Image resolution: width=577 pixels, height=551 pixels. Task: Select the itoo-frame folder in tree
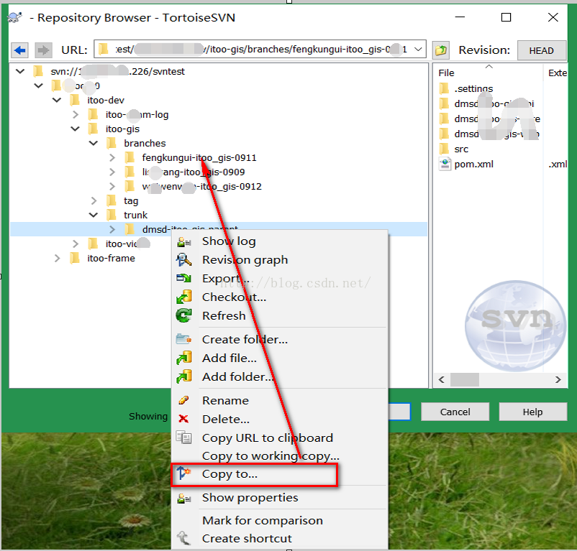point(111,258)
